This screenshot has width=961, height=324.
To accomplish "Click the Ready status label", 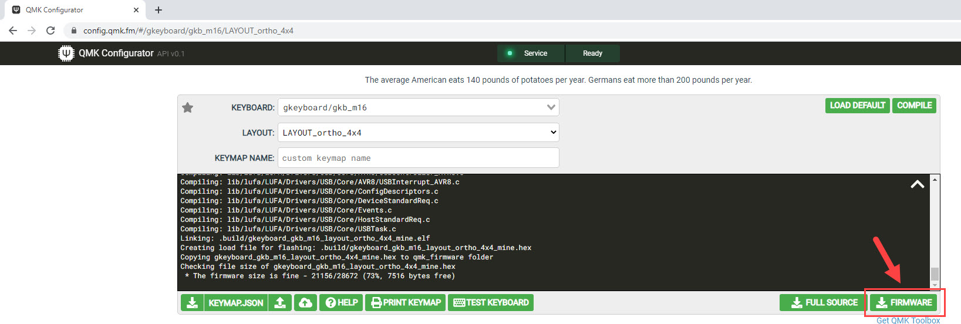I will (592, 53).
